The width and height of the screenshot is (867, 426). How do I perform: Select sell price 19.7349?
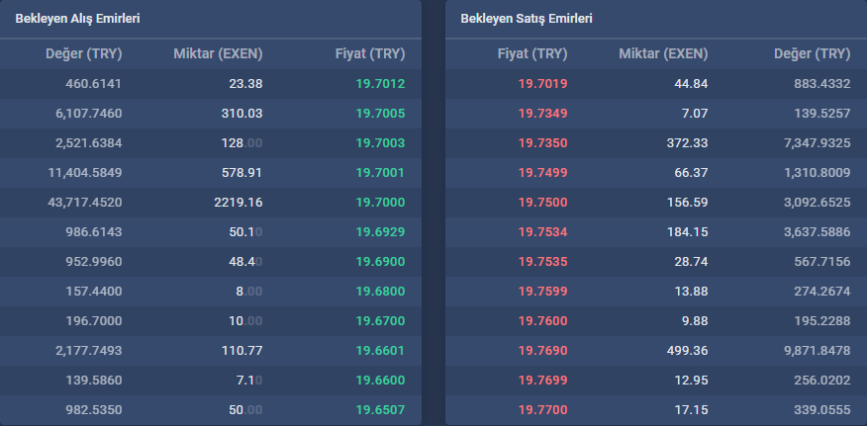(x=543, y=114)
